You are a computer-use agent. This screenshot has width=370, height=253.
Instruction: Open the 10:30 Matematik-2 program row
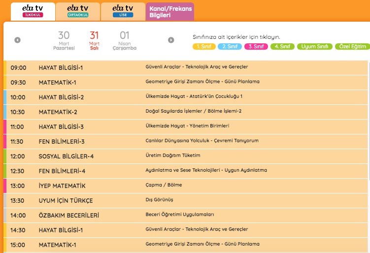(x=186, y=112)
